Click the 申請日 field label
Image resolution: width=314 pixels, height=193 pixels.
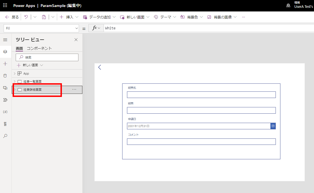[132, 119]
